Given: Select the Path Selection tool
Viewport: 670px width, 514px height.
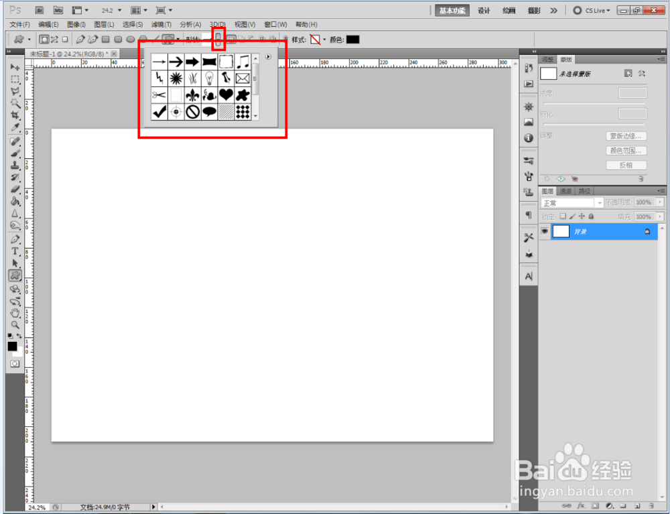Looking at the screenshot, I should click(15, 263).
